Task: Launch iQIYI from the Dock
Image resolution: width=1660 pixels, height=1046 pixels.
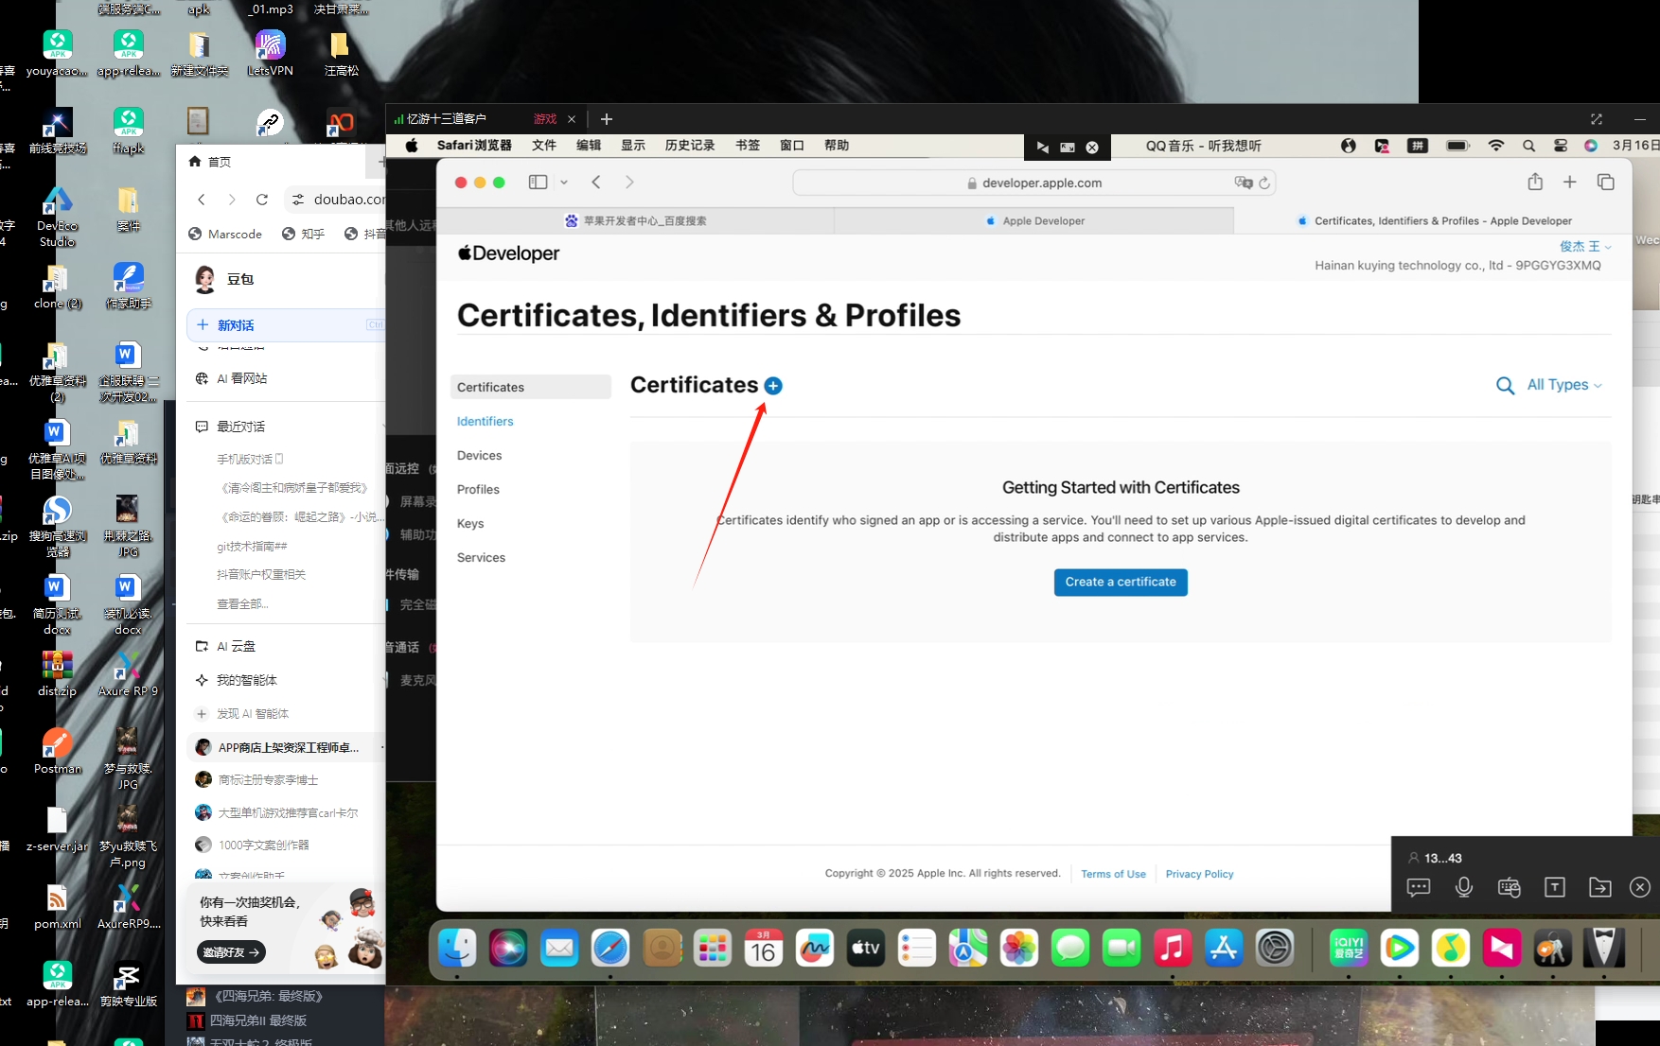Action: coord(1349,948)
